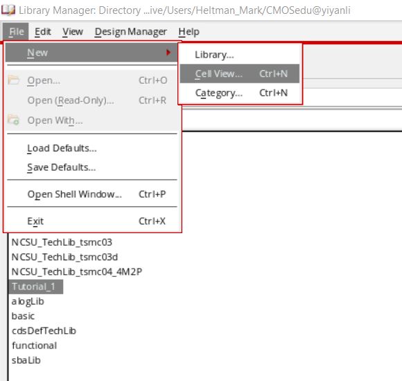Open the Design Manager menu
The height and width of the screenshot is (381, 402).
130,32
